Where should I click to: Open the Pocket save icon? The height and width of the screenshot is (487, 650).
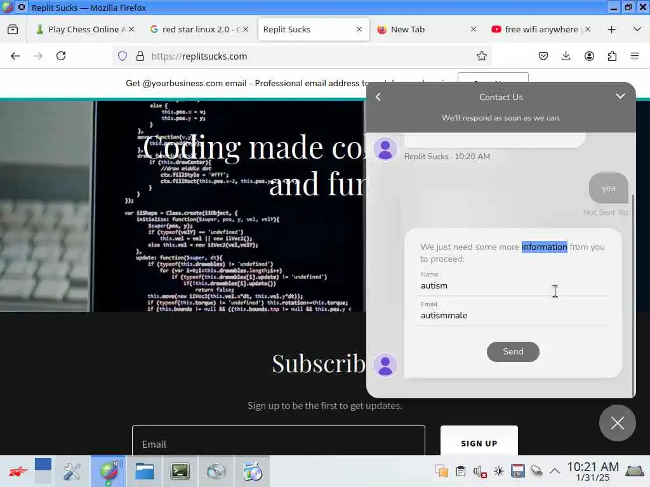(543, 56)
